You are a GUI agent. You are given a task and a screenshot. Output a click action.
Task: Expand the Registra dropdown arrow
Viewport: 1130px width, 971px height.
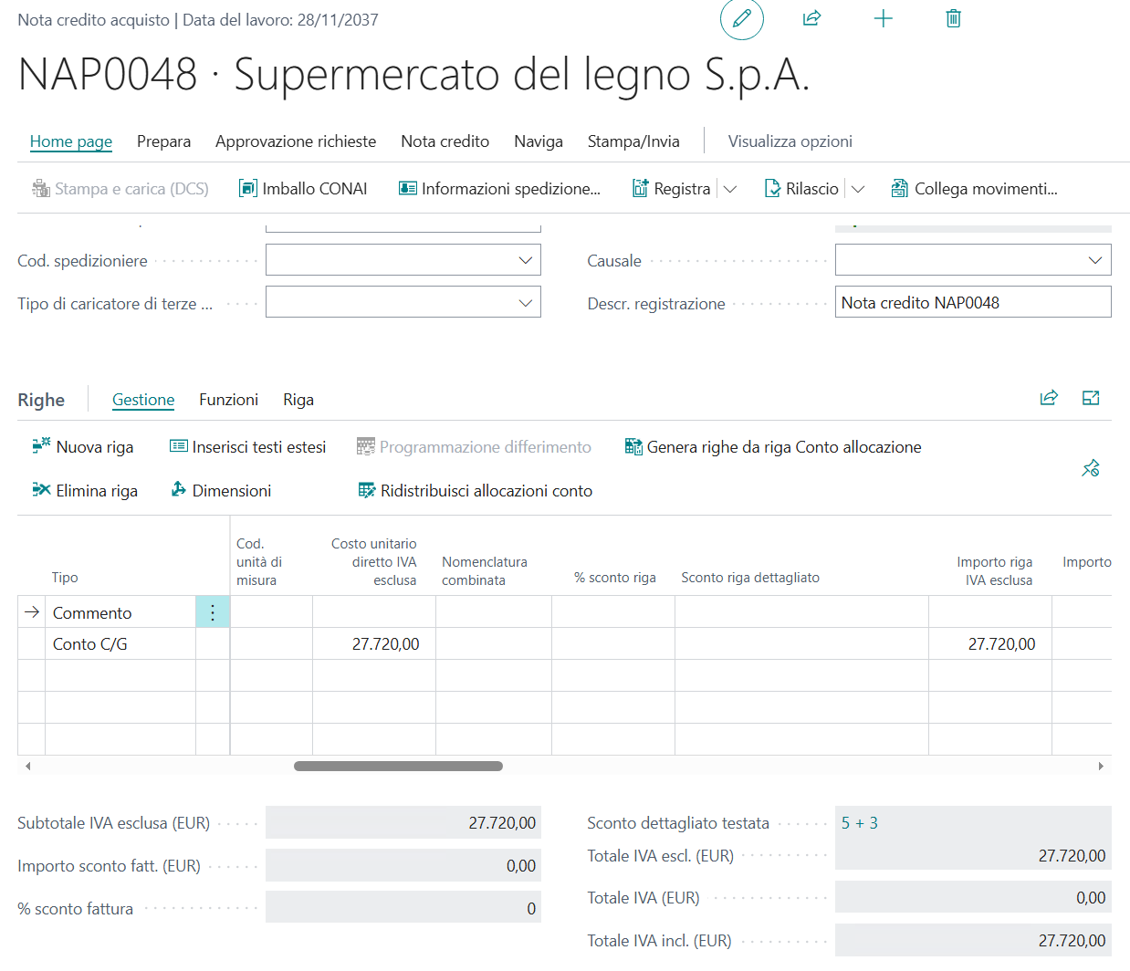pos(730,189)
